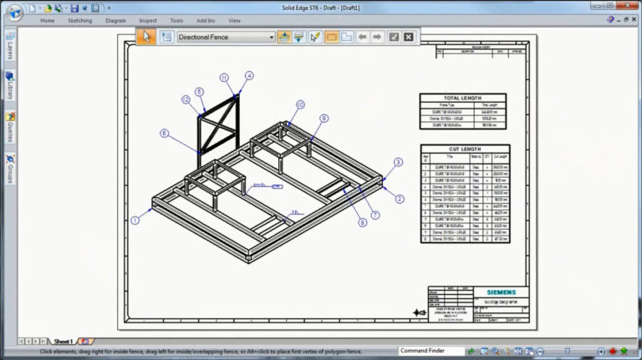The image size is (642, 360).
Task: Click the left arrow in command bar
Action: pyautogui.click(x=363, y=37)
